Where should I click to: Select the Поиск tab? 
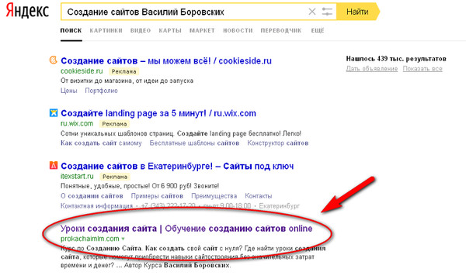tap(71, 30)
